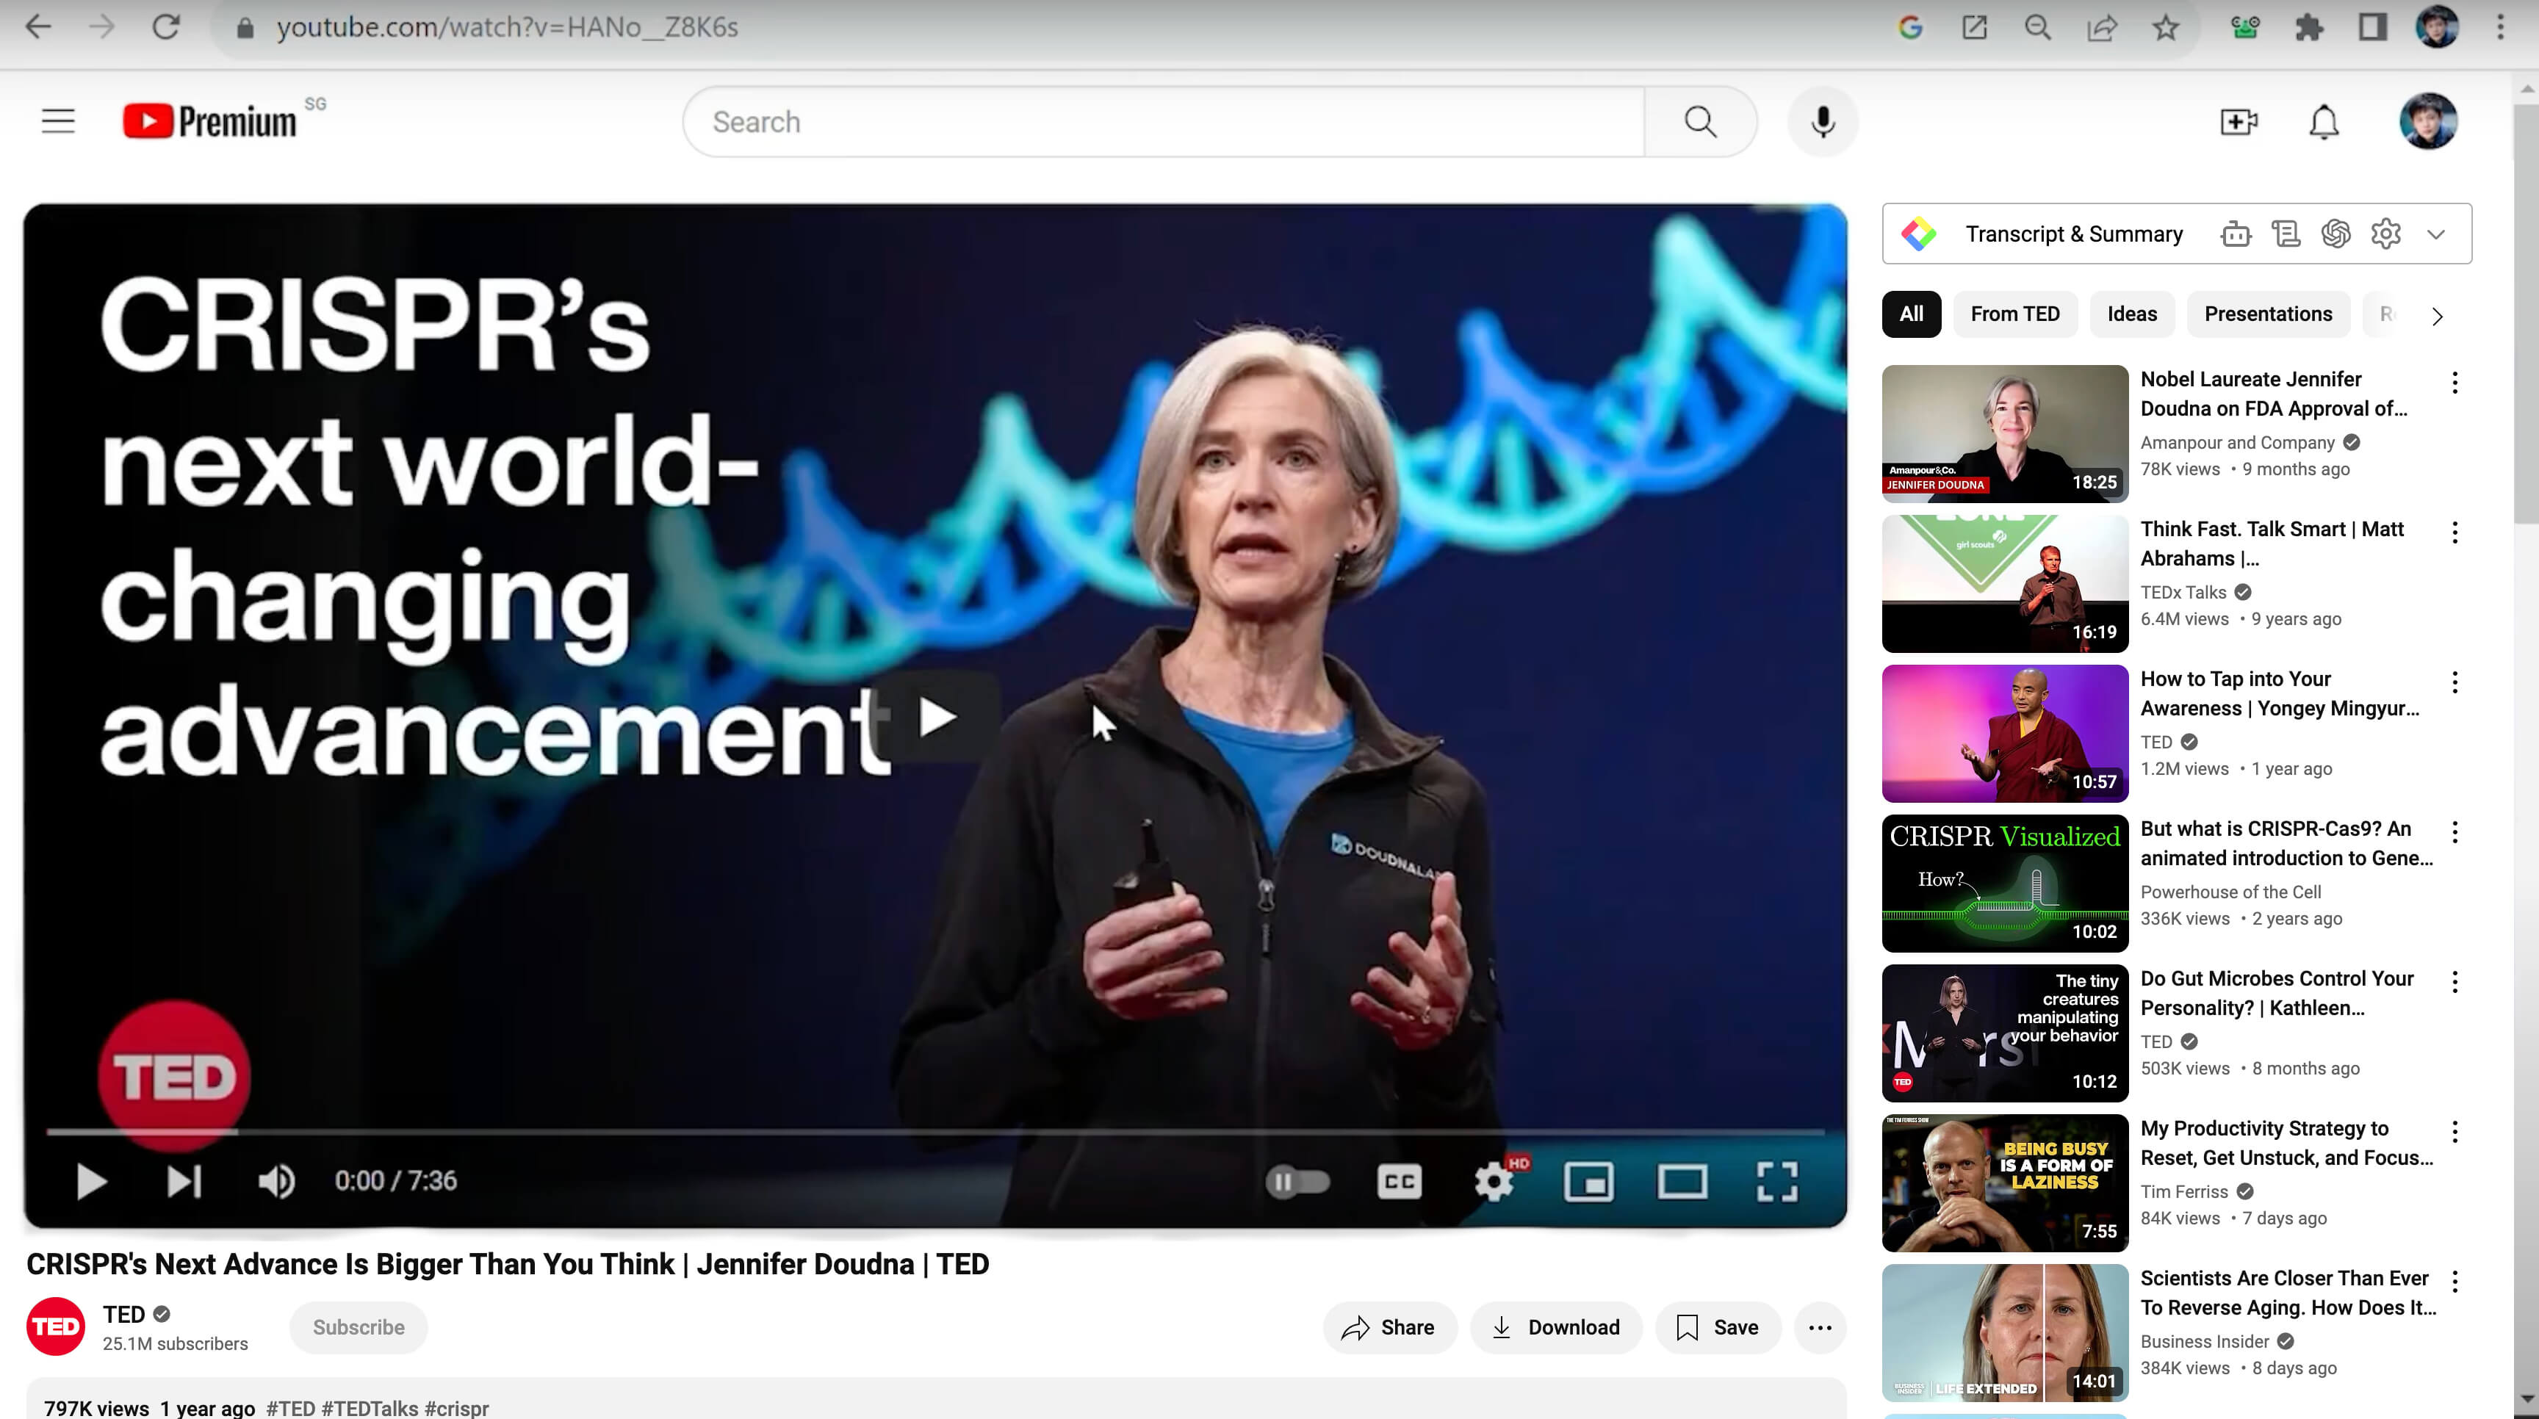
Task: Click the Subscribe button
Action: click(x=359, y=1327)
